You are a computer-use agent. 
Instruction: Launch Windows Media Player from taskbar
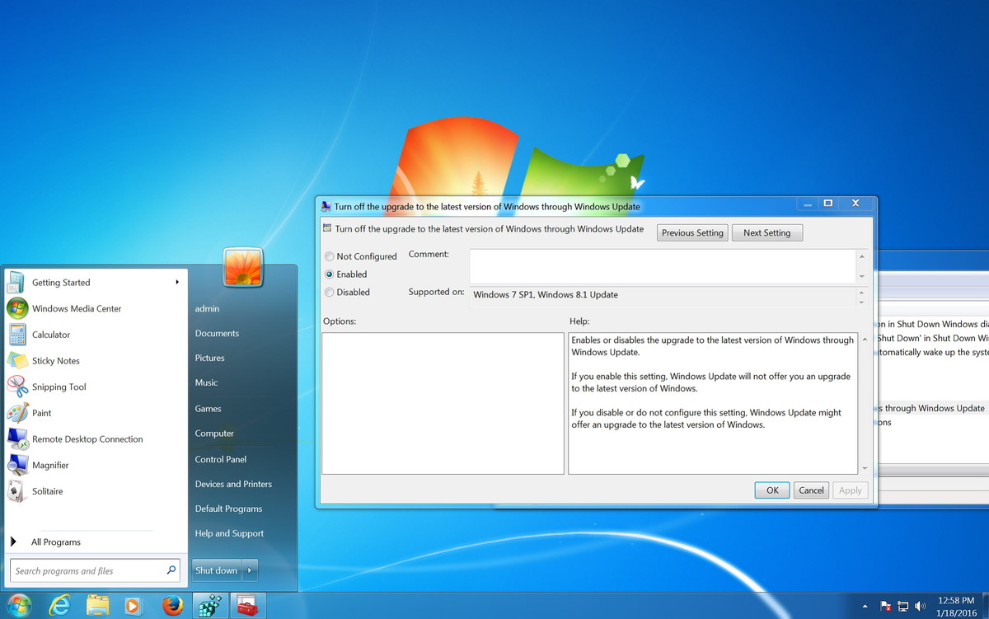point(134,606)
